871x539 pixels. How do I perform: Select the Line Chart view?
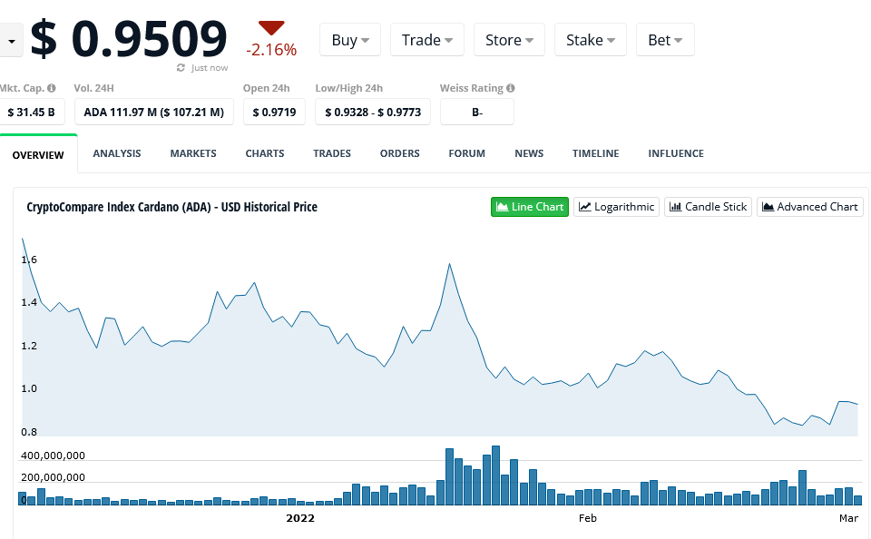530,207
